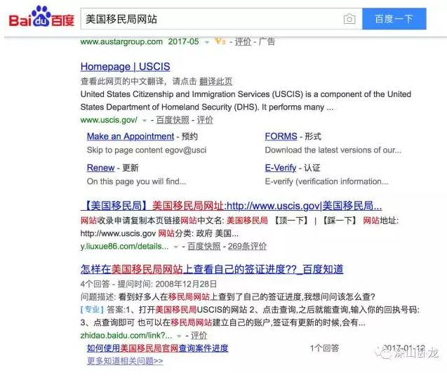Viewport: 447px width, 380px height.
Task: Expand arrow next to austargroup.com 2017-05
Action: tap(206, 42)
